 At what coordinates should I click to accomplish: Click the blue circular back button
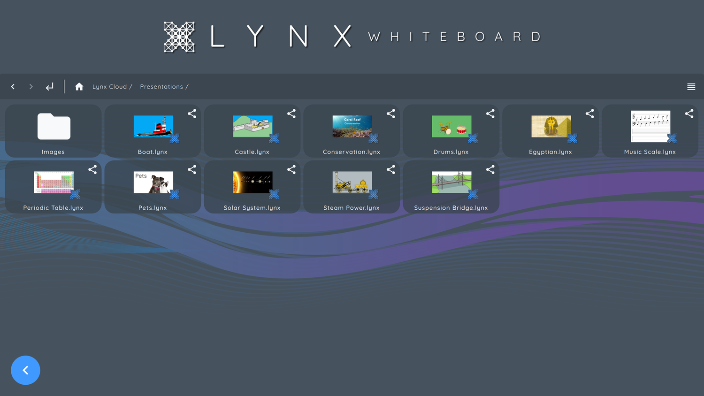pos(25,370)
